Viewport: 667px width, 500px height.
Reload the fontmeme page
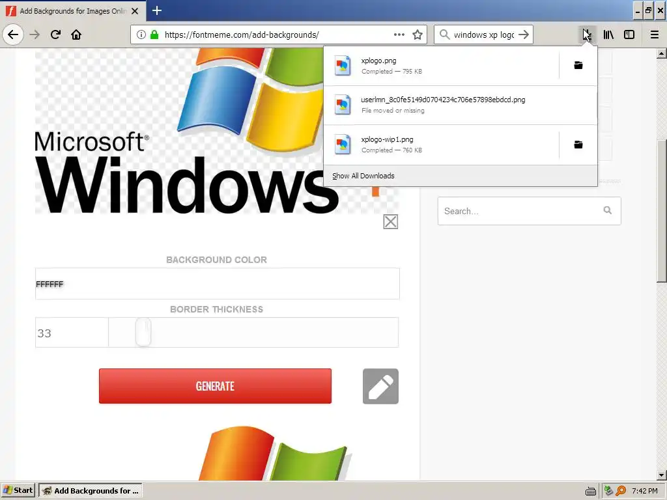pos(55,35)
